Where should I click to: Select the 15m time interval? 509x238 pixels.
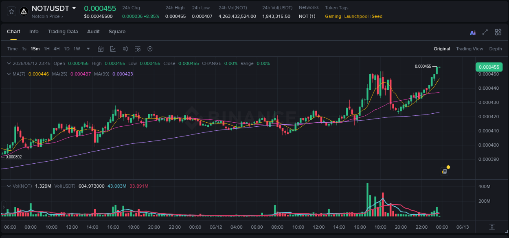tap(35, 49)
